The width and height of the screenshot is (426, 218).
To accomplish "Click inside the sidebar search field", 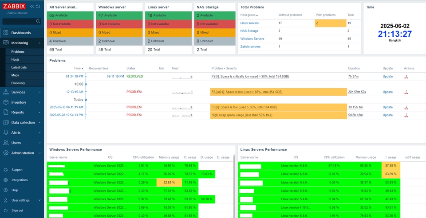I will pos(22,21).
